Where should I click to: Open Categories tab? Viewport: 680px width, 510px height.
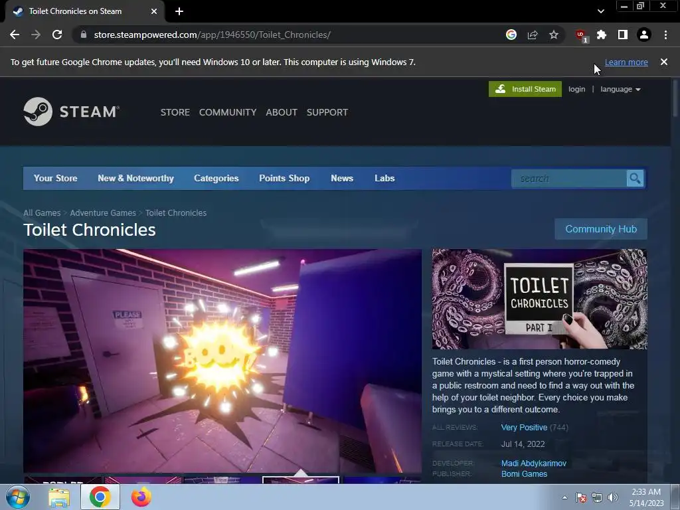216,178
